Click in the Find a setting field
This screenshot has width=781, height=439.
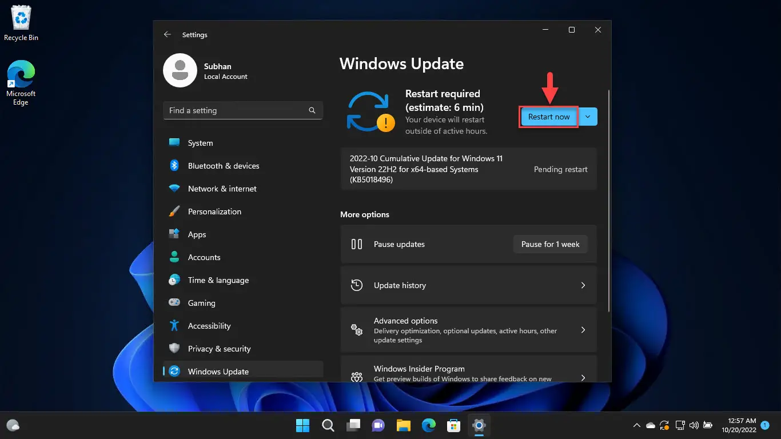click(243, 110)
